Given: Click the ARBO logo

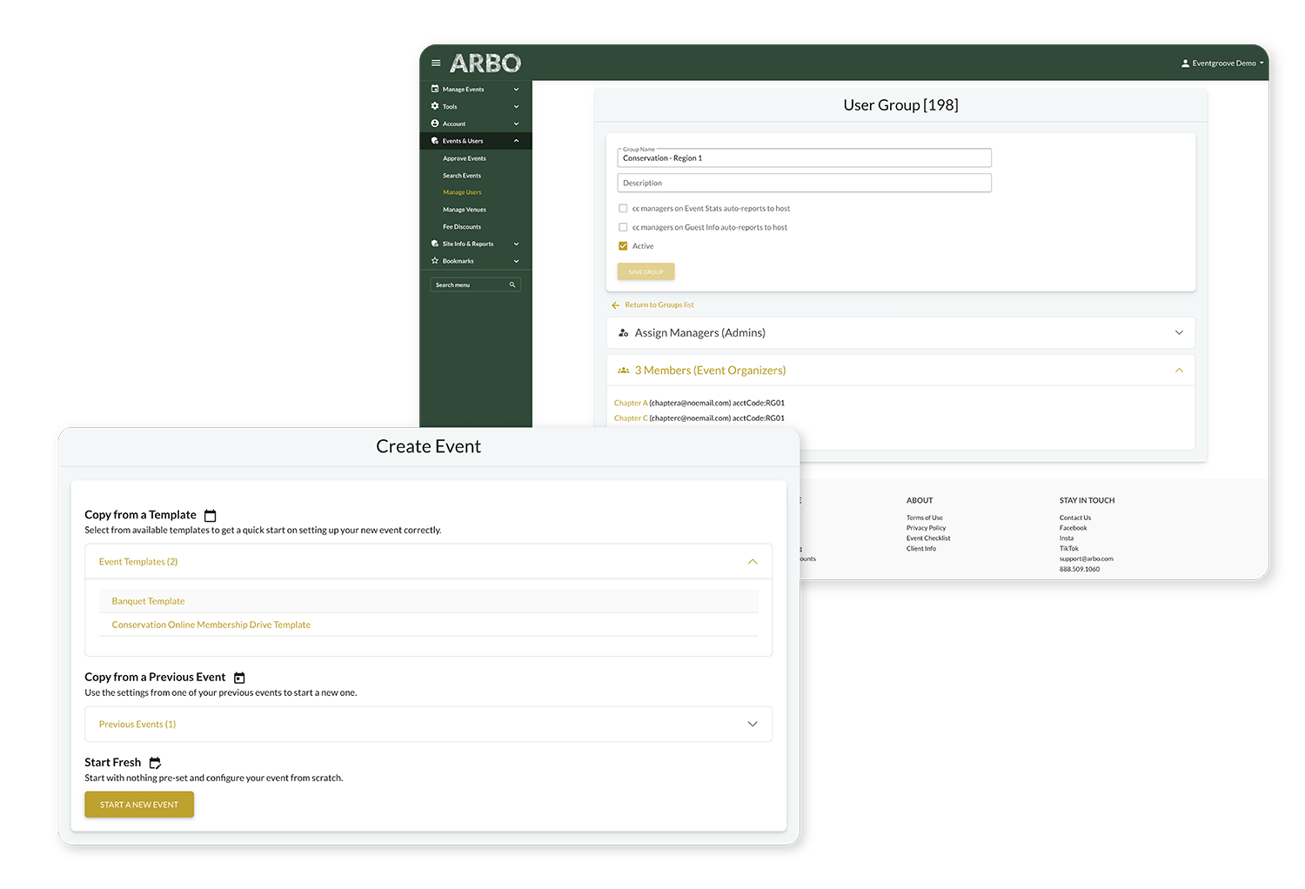Looking at the screenshot, I should [485, 63].
